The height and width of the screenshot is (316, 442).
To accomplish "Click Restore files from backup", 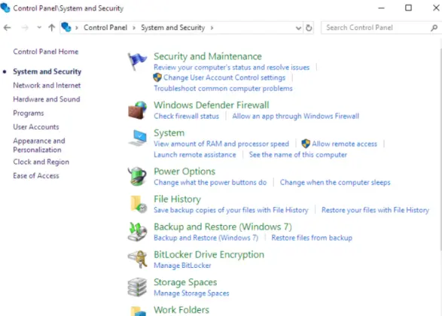I will (312, 238).
